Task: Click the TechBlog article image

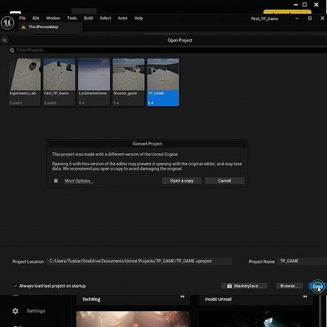Action: pyautogui.click(x=133, y=319)
